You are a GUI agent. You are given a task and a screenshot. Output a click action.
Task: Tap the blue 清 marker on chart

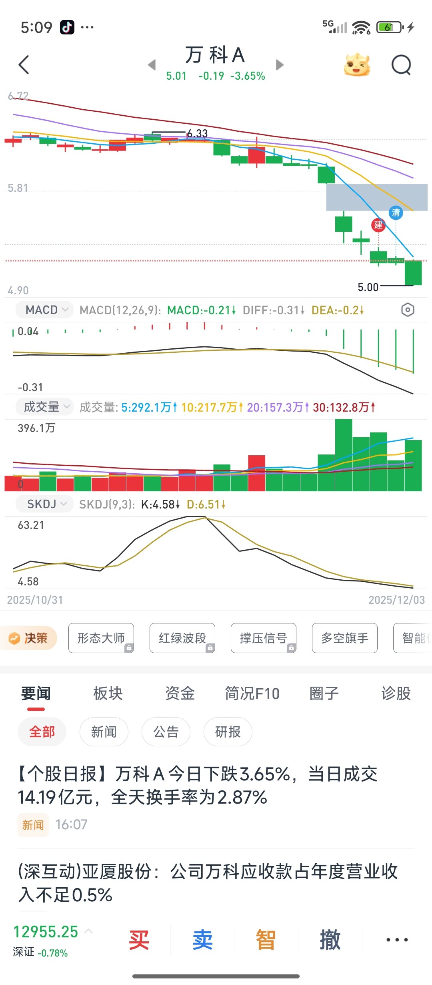[396, 213]
